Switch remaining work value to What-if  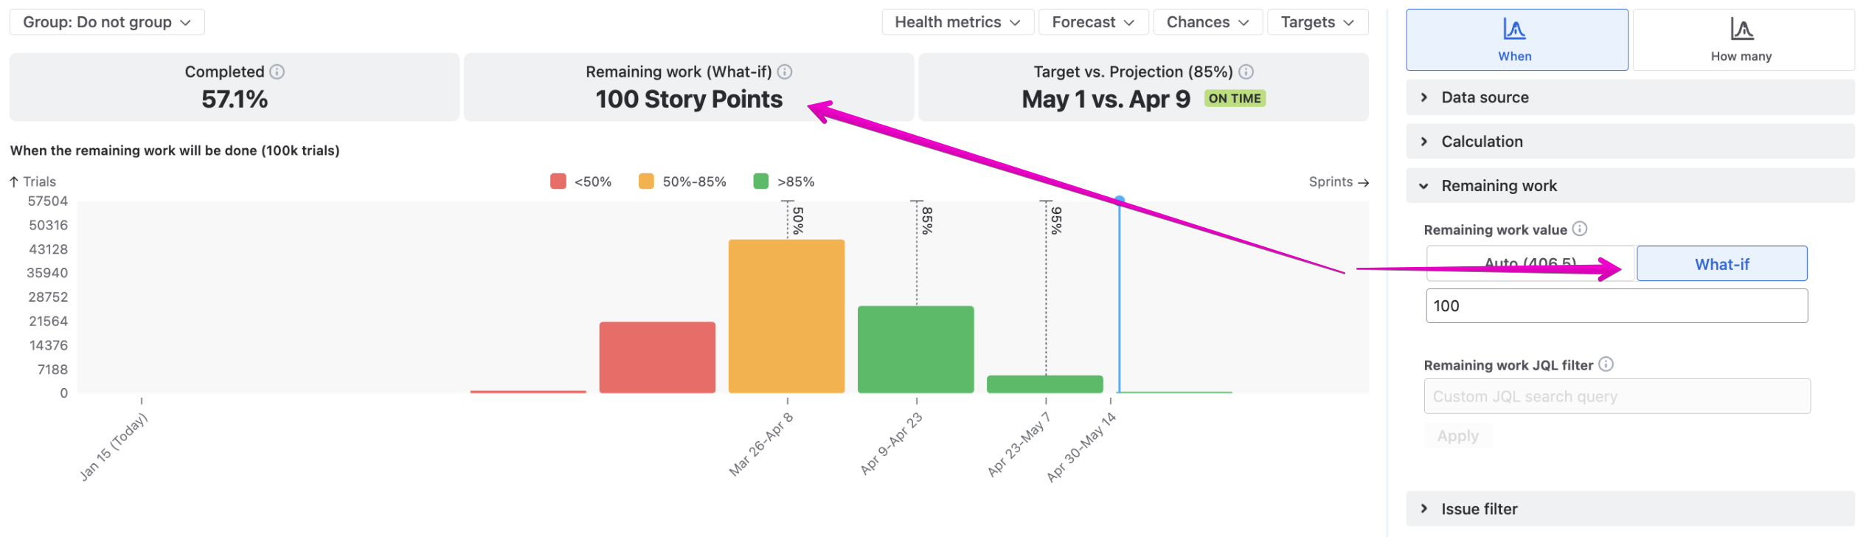coord(1721,263)
